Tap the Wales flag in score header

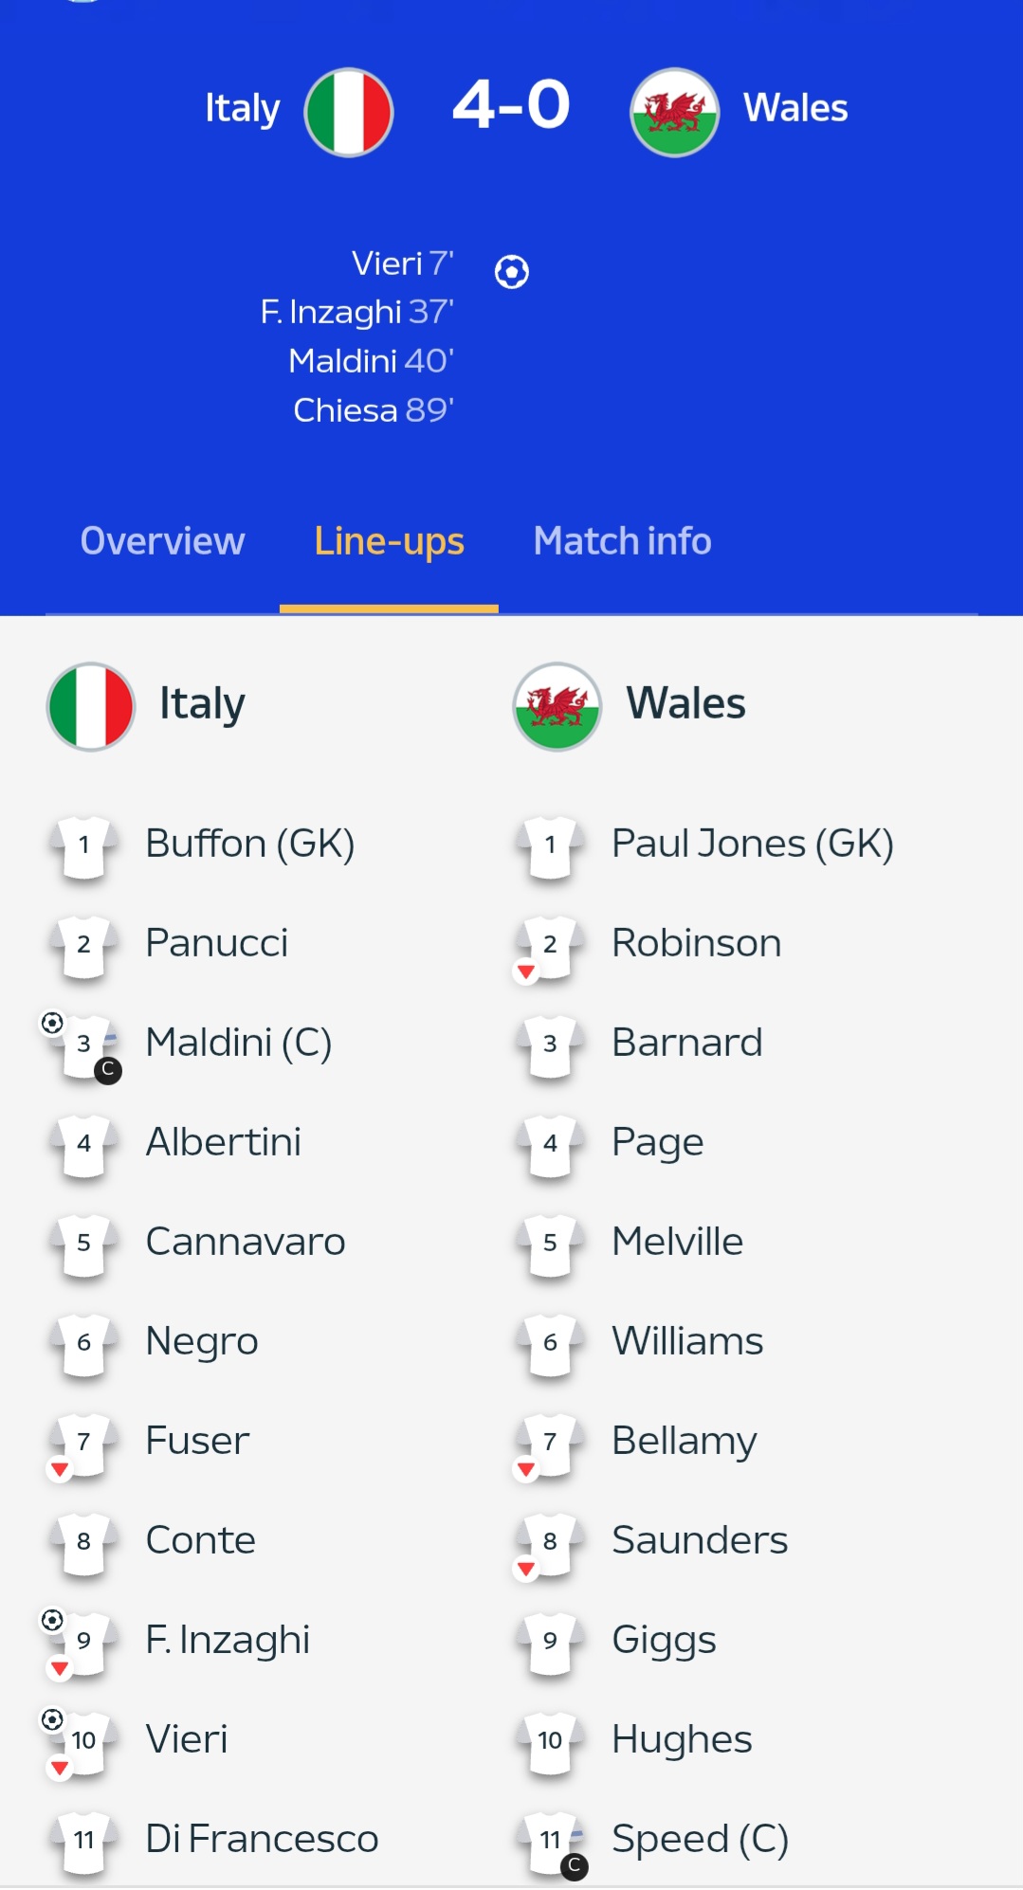pos(675,112)
